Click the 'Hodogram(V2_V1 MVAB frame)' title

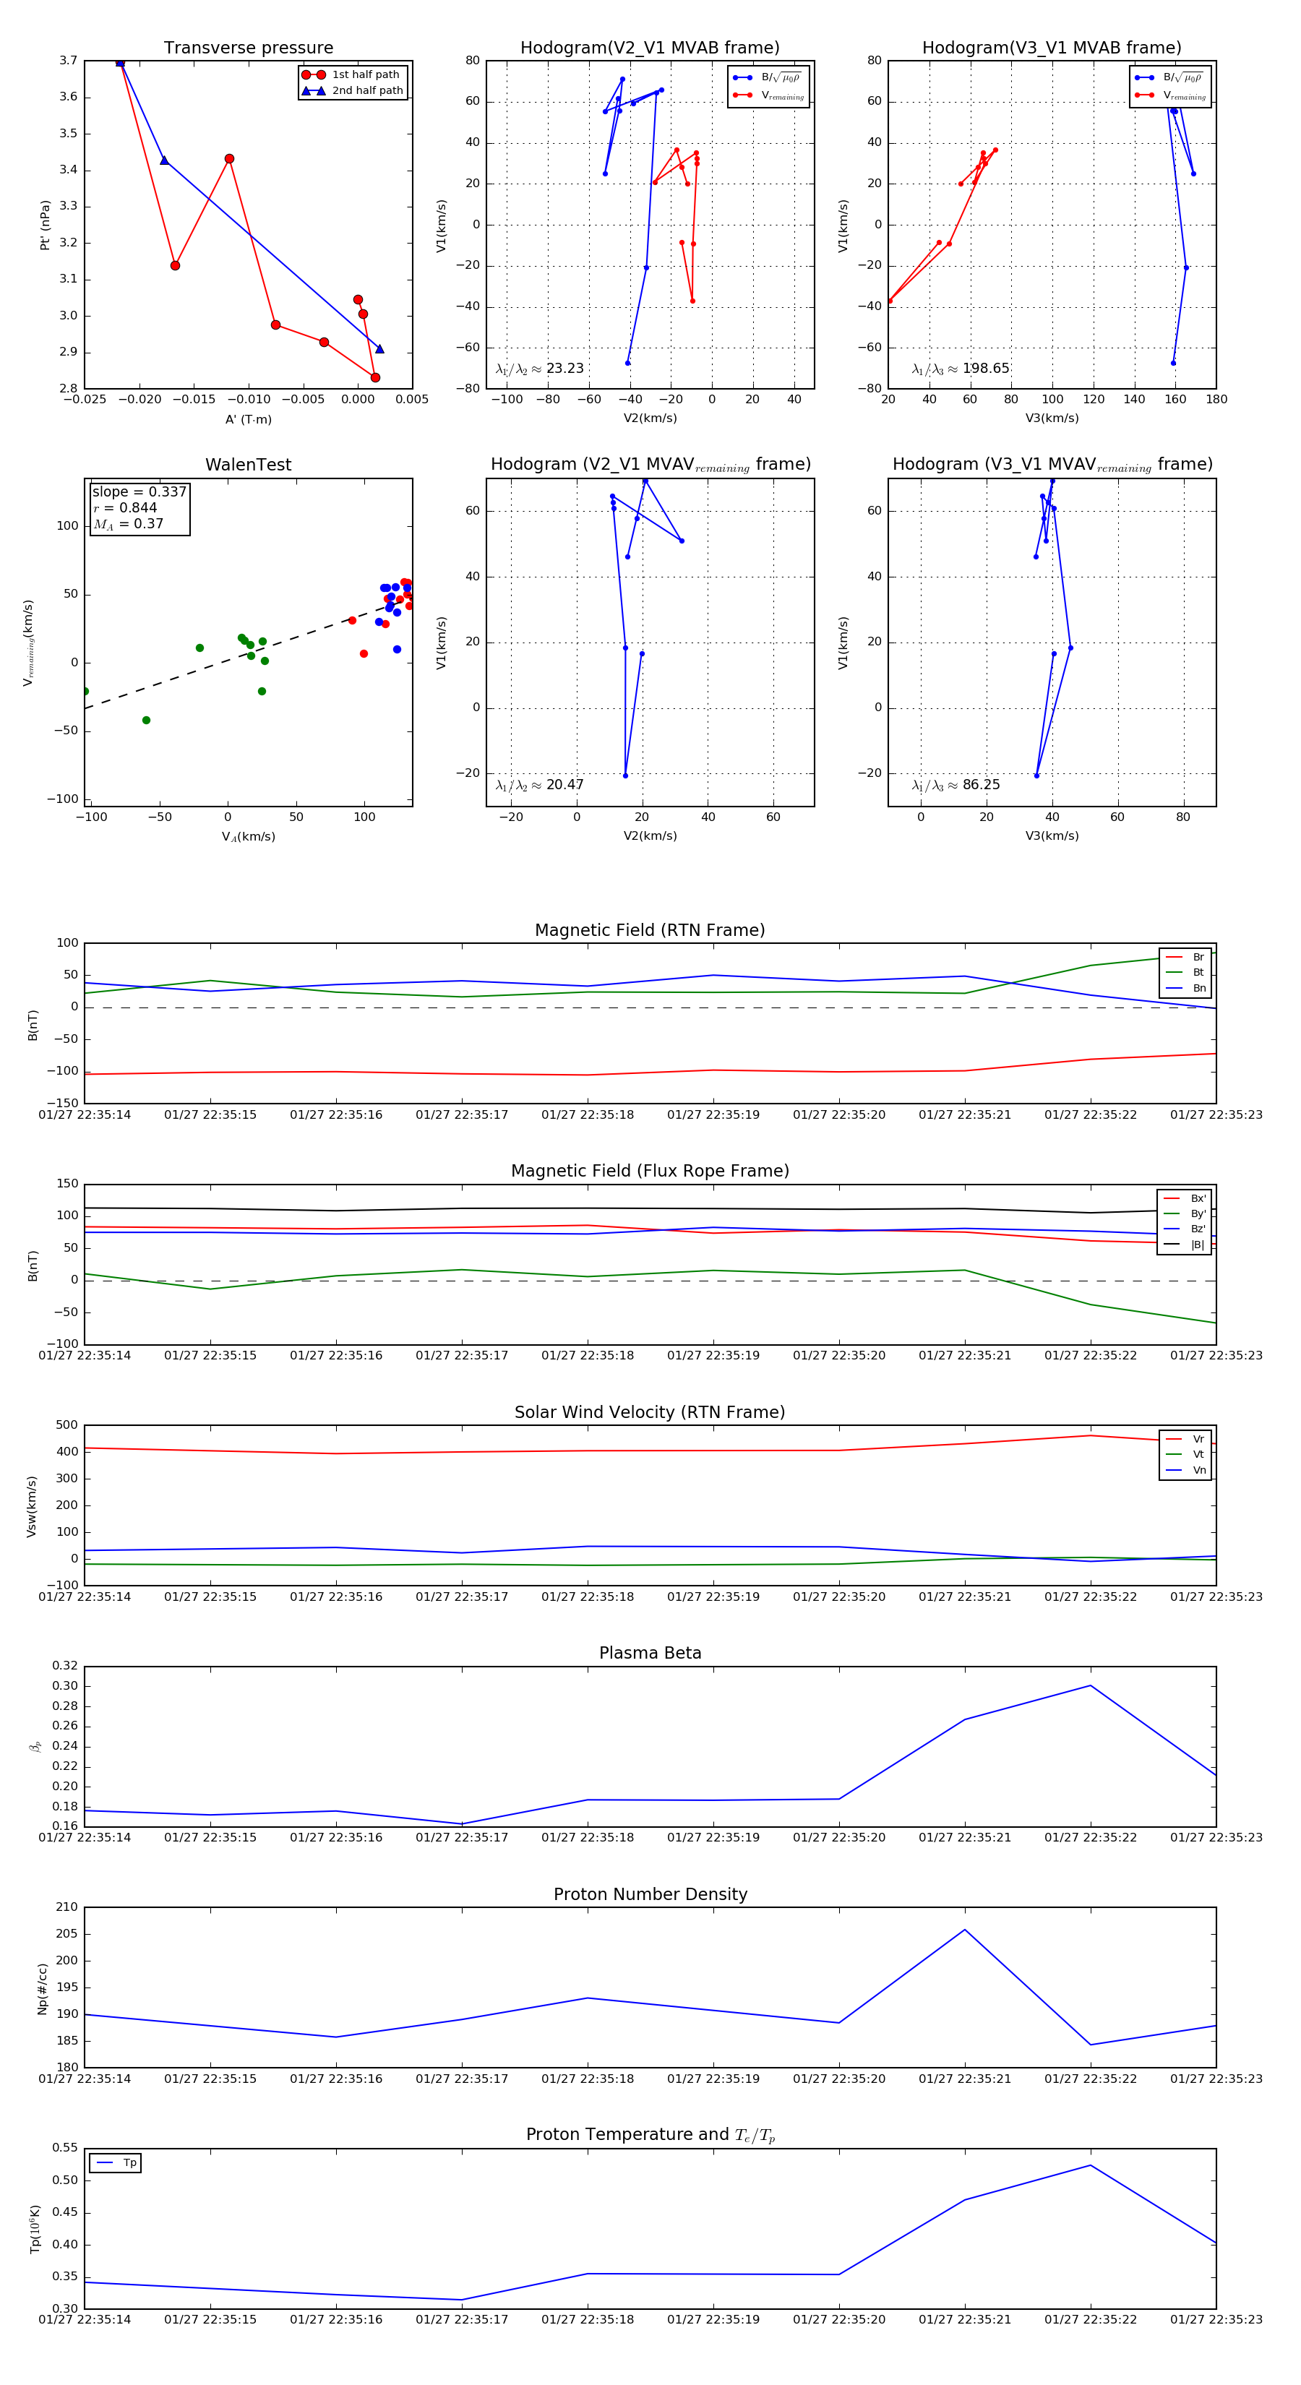pos(650,48)
